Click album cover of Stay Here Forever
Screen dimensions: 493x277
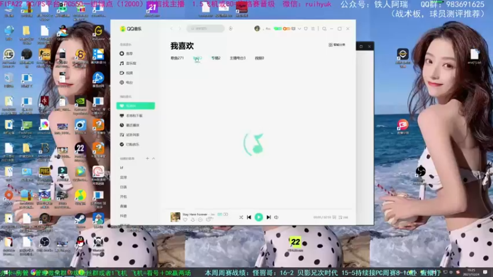[175, 217]
